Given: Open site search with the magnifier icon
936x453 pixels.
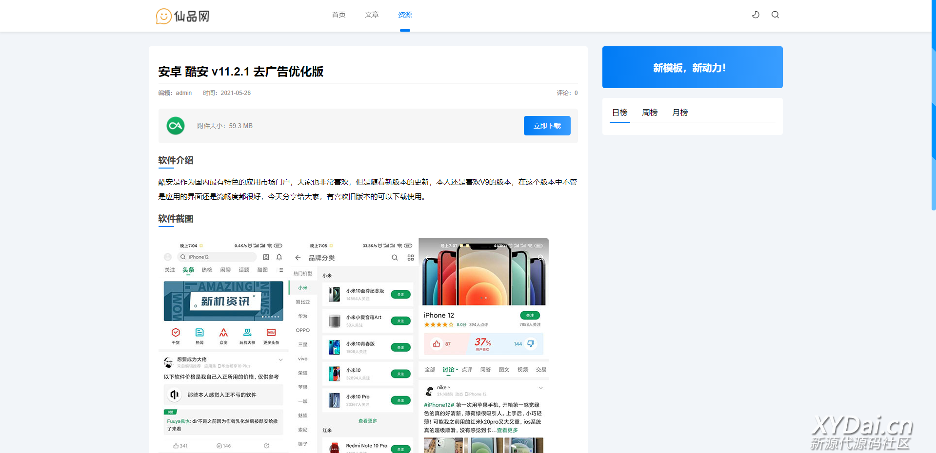Looking at the screenshot, I should coord(775,15).
